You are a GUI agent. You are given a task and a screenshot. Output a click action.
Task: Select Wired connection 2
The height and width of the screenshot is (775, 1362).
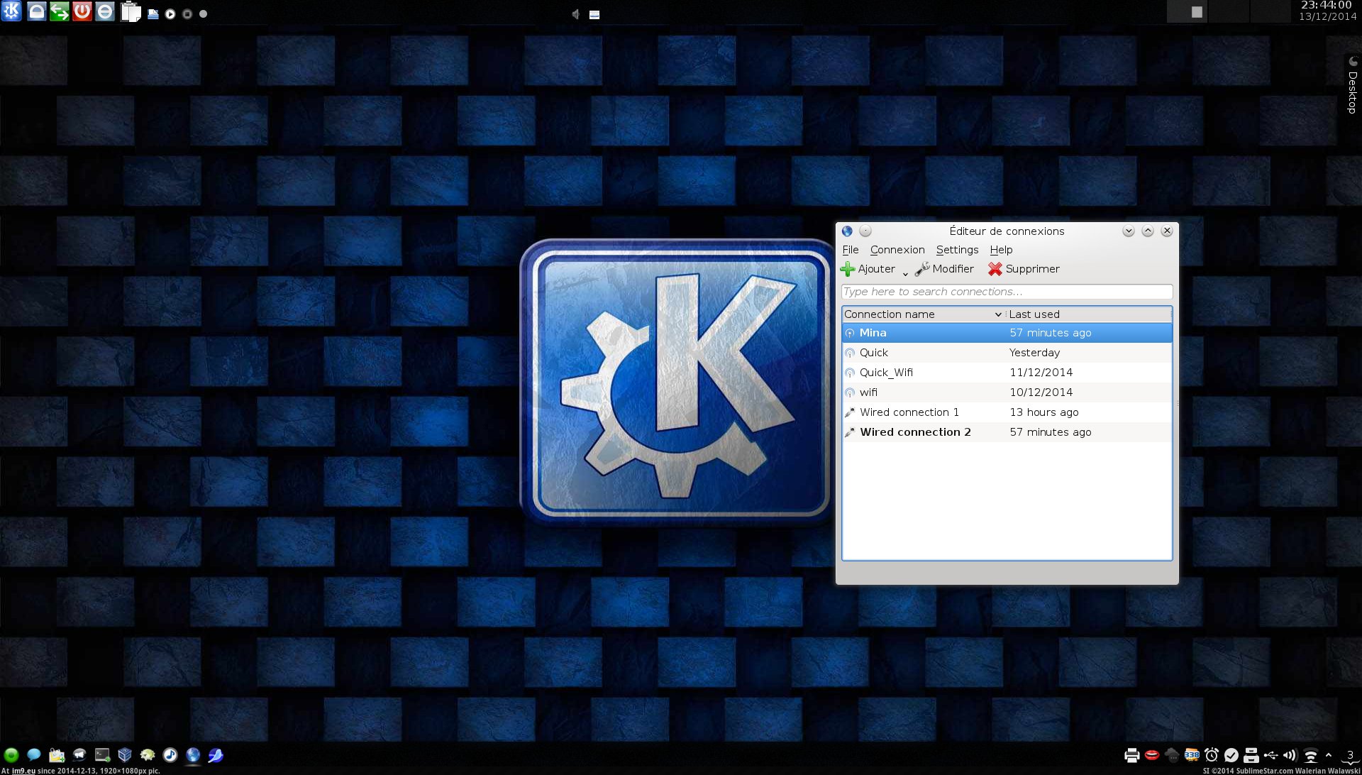pos(1007,432)
